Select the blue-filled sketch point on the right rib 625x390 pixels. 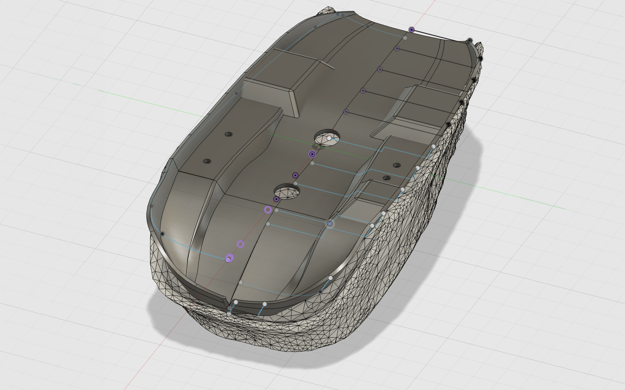tap(330, 224)
